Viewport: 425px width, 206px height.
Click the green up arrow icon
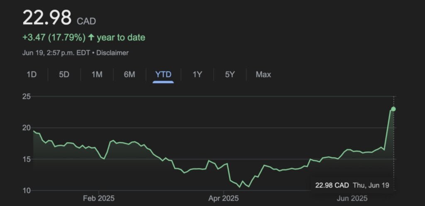(x=91, y=37)
